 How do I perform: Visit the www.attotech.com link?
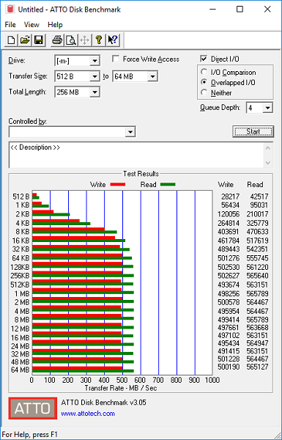tap(88, 414)
